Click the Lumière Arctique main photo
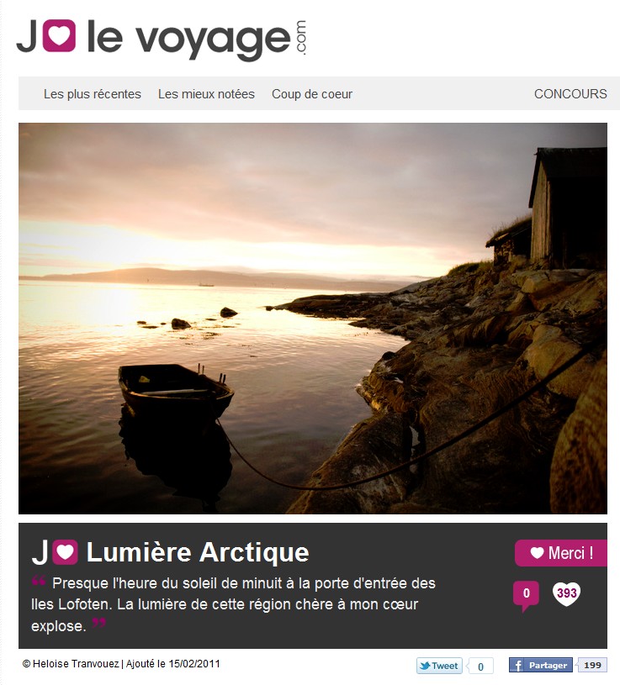 click(313, 318)
